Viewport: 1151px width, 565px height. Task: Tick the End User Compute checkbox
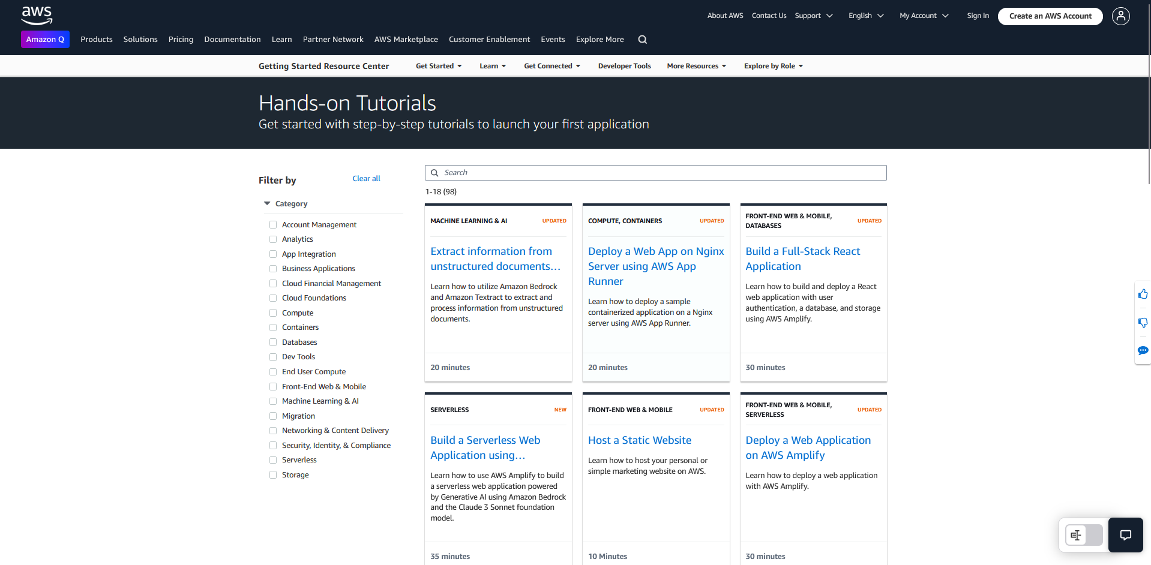273,372
